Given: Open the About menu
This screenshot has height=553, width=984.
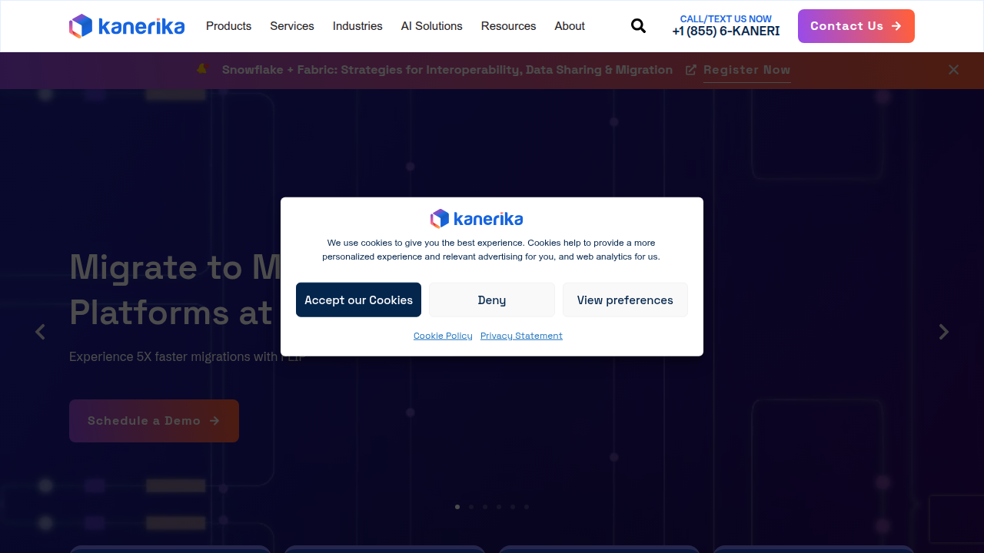Looking at the screenshot, I should coord(570,26).
